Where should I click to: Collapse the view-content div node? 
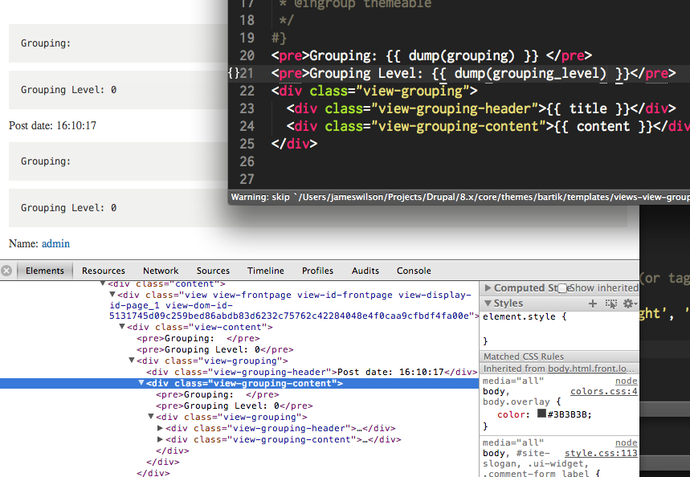click(122, 327)
